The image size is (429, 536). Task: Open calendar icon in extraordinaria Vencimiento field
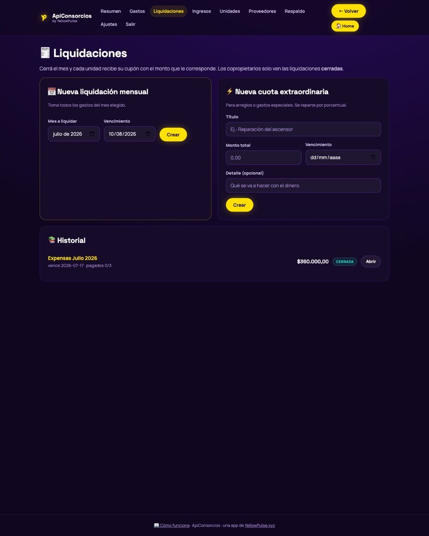pos(373,157)
